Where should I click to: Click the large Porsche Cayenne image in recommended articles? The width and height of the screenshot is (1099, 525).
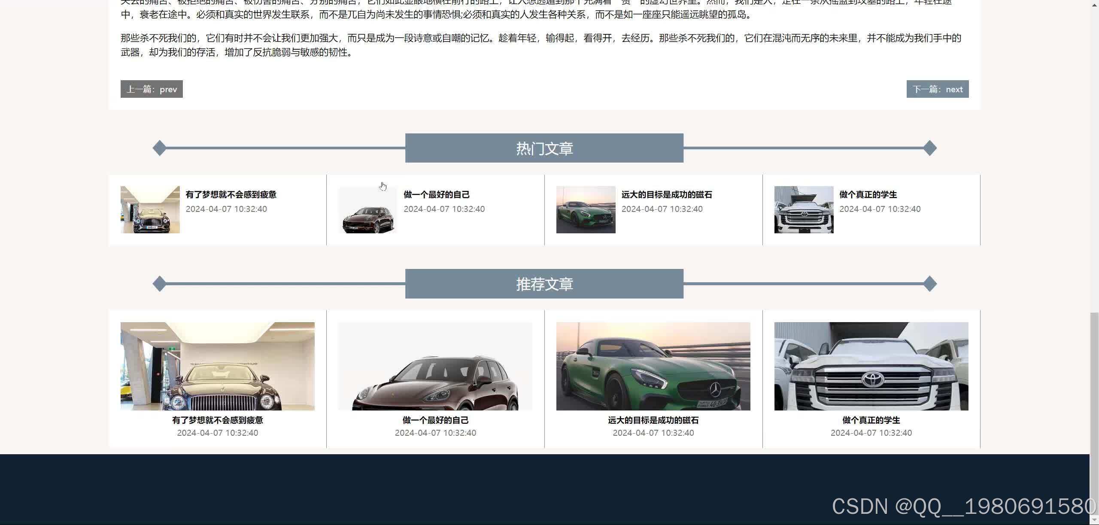click(435, 366)
